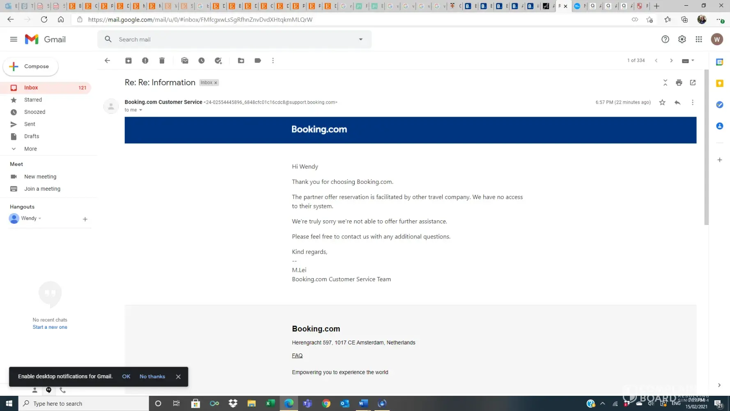This screenshot has width=730, height=411.
Task: Go to the older email arrow
Action: point(671,60)
